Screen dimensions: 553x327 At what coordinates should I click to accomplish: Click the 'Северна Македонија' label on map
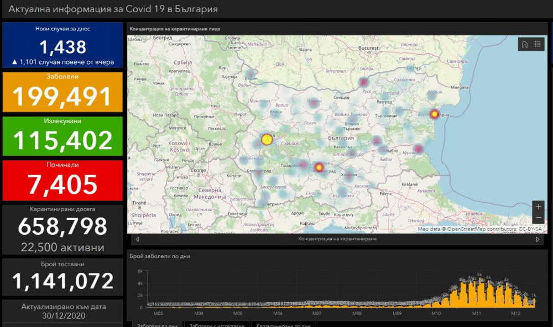(210, 193)
